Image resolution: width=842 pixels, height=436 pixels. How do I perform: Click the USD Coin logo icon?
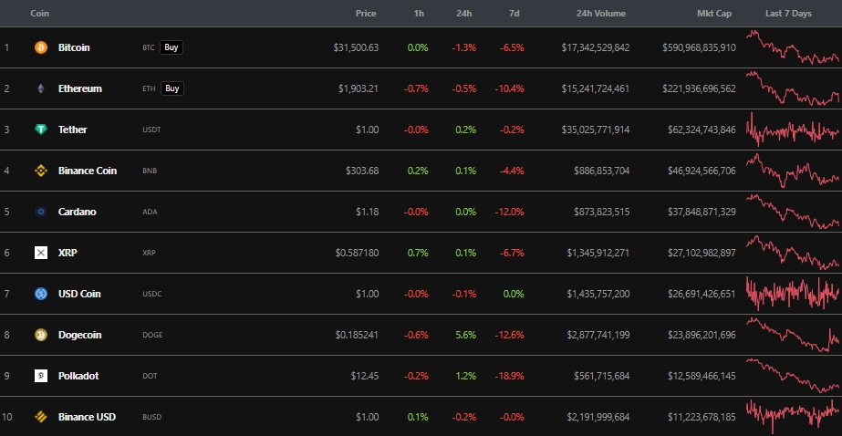40,294
